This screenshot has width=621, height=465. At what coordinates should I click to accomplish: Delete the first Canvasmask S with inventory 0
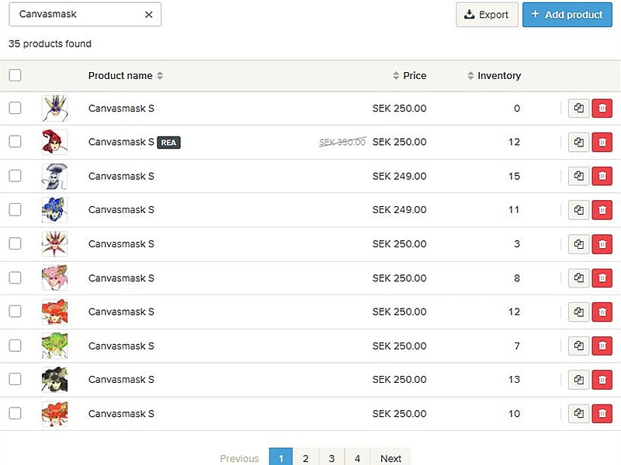[x=602, y=108]
